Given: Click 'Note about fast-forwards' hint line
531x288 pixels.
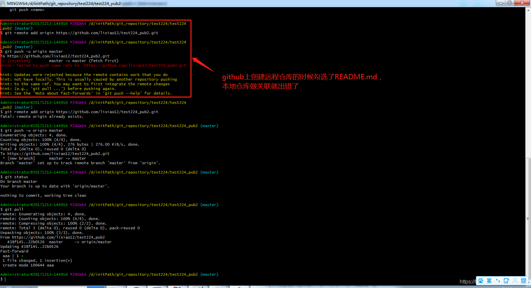Looking at the screenshot, I should point(86,93).
